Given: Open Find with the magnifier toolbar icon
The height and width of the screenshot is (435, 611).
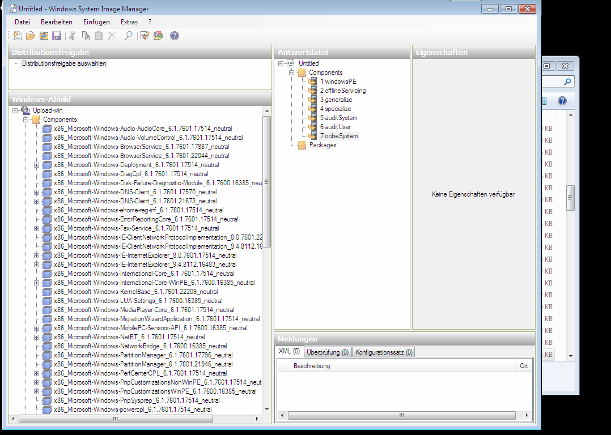Looking at the screenshot, I should (129, 36).
